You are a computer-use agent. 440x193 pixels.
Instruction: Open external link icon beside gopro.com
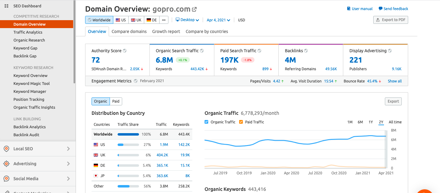click(194, 9)
